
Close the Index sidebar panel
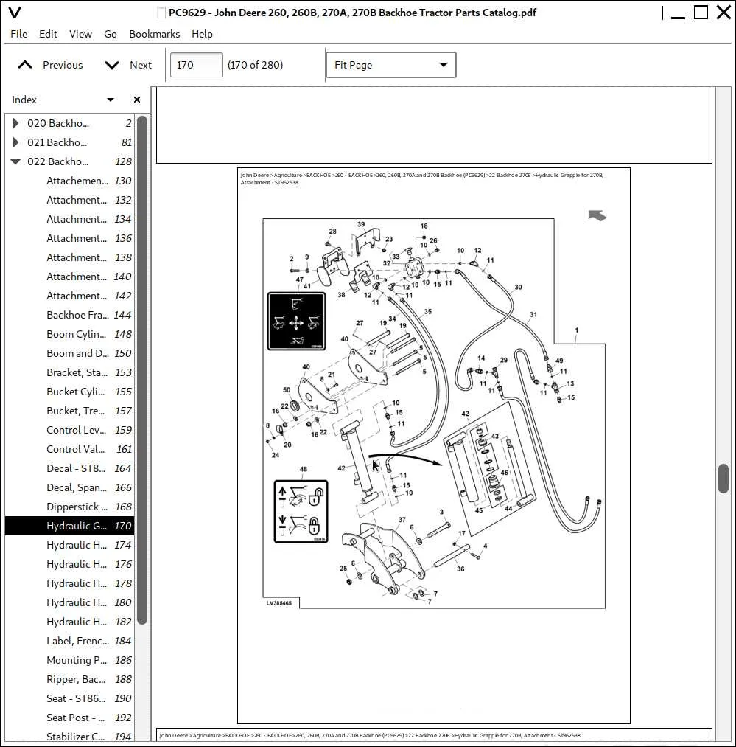point(137,100)
